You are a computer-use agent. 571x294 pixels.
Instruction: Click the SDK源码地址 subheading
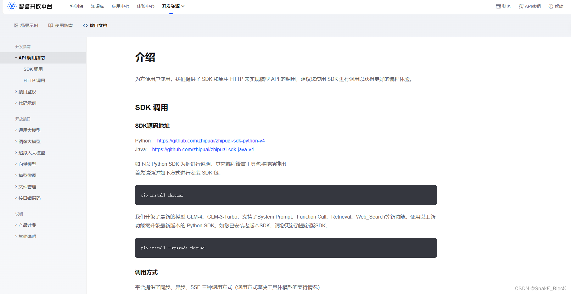pyautogui.click(x=152, y=126)
